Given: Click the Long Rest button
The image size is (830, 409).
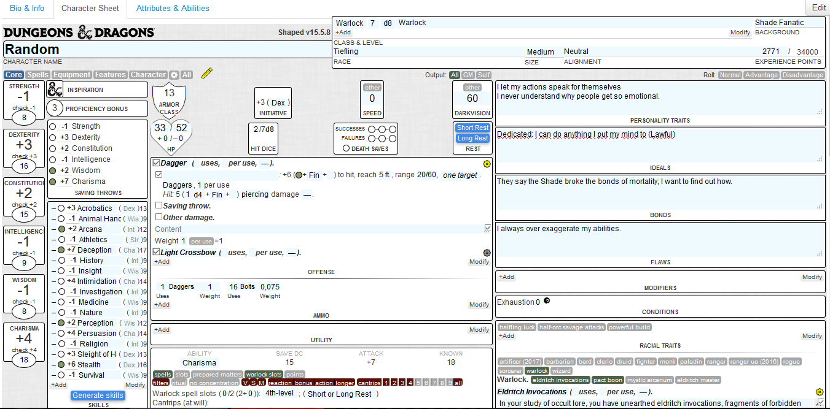Looking at the screenshot, I should (473, 138).
